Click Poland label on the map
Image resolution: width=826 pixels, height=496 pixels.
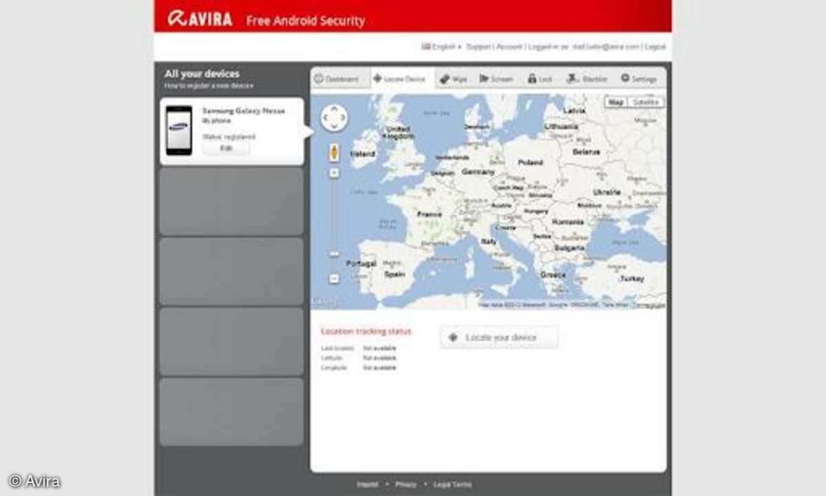[x=530, y=163]
